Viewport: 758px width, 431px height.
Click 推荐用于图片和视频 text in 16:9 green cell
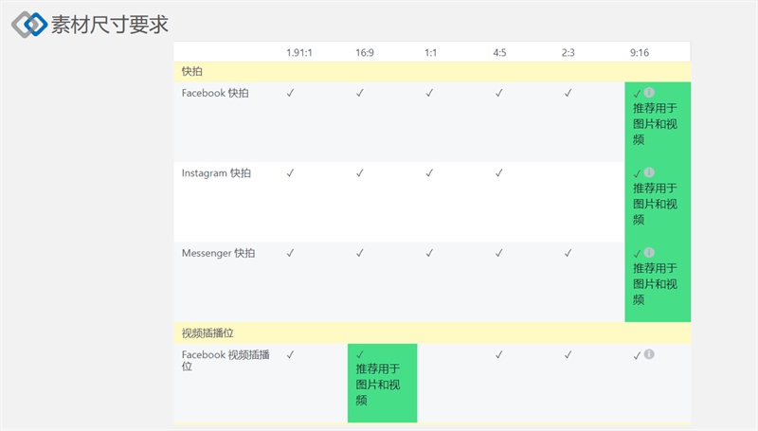[x=378, y=385]
